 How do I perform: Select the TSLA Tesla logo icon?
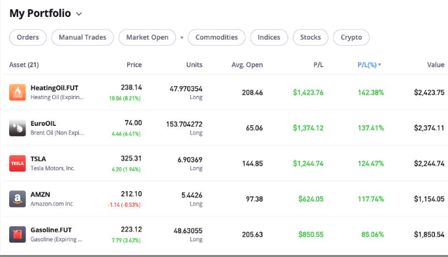[x=18, y=163]
